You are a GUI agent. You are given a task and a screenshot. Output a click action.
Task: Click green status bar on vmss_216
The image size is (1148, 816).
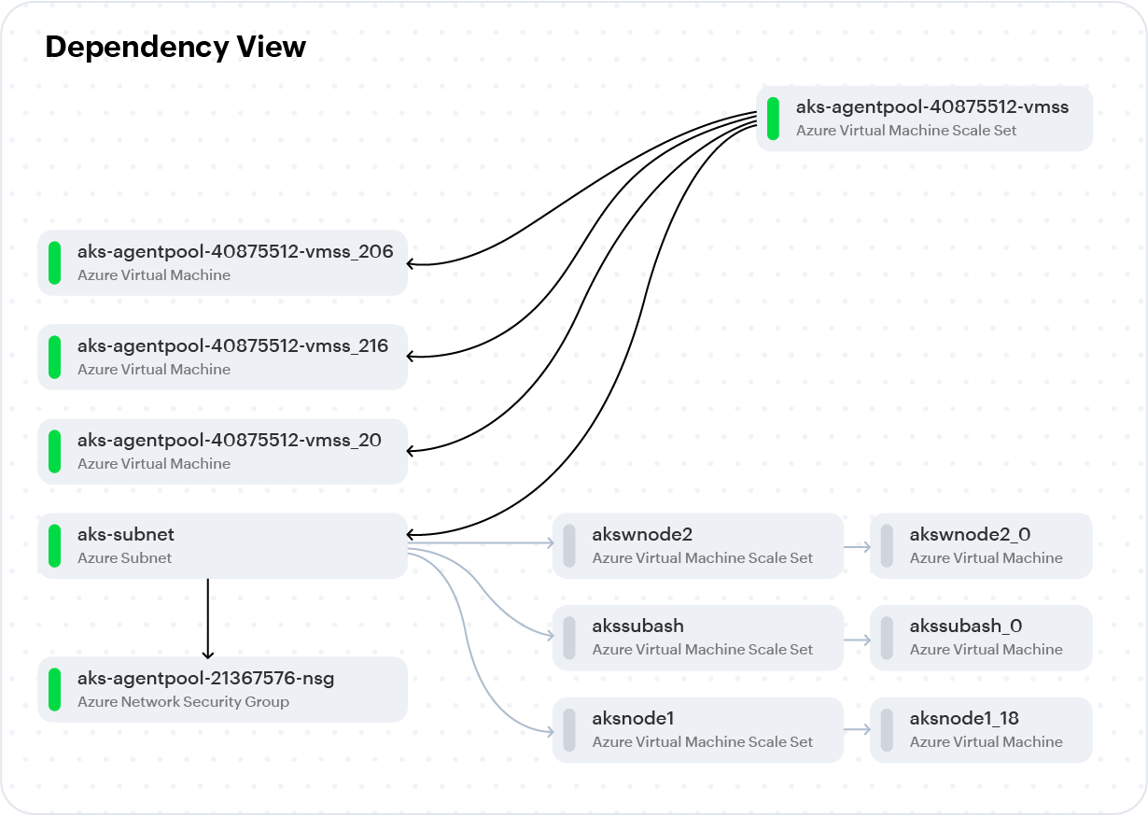(54, 358)
